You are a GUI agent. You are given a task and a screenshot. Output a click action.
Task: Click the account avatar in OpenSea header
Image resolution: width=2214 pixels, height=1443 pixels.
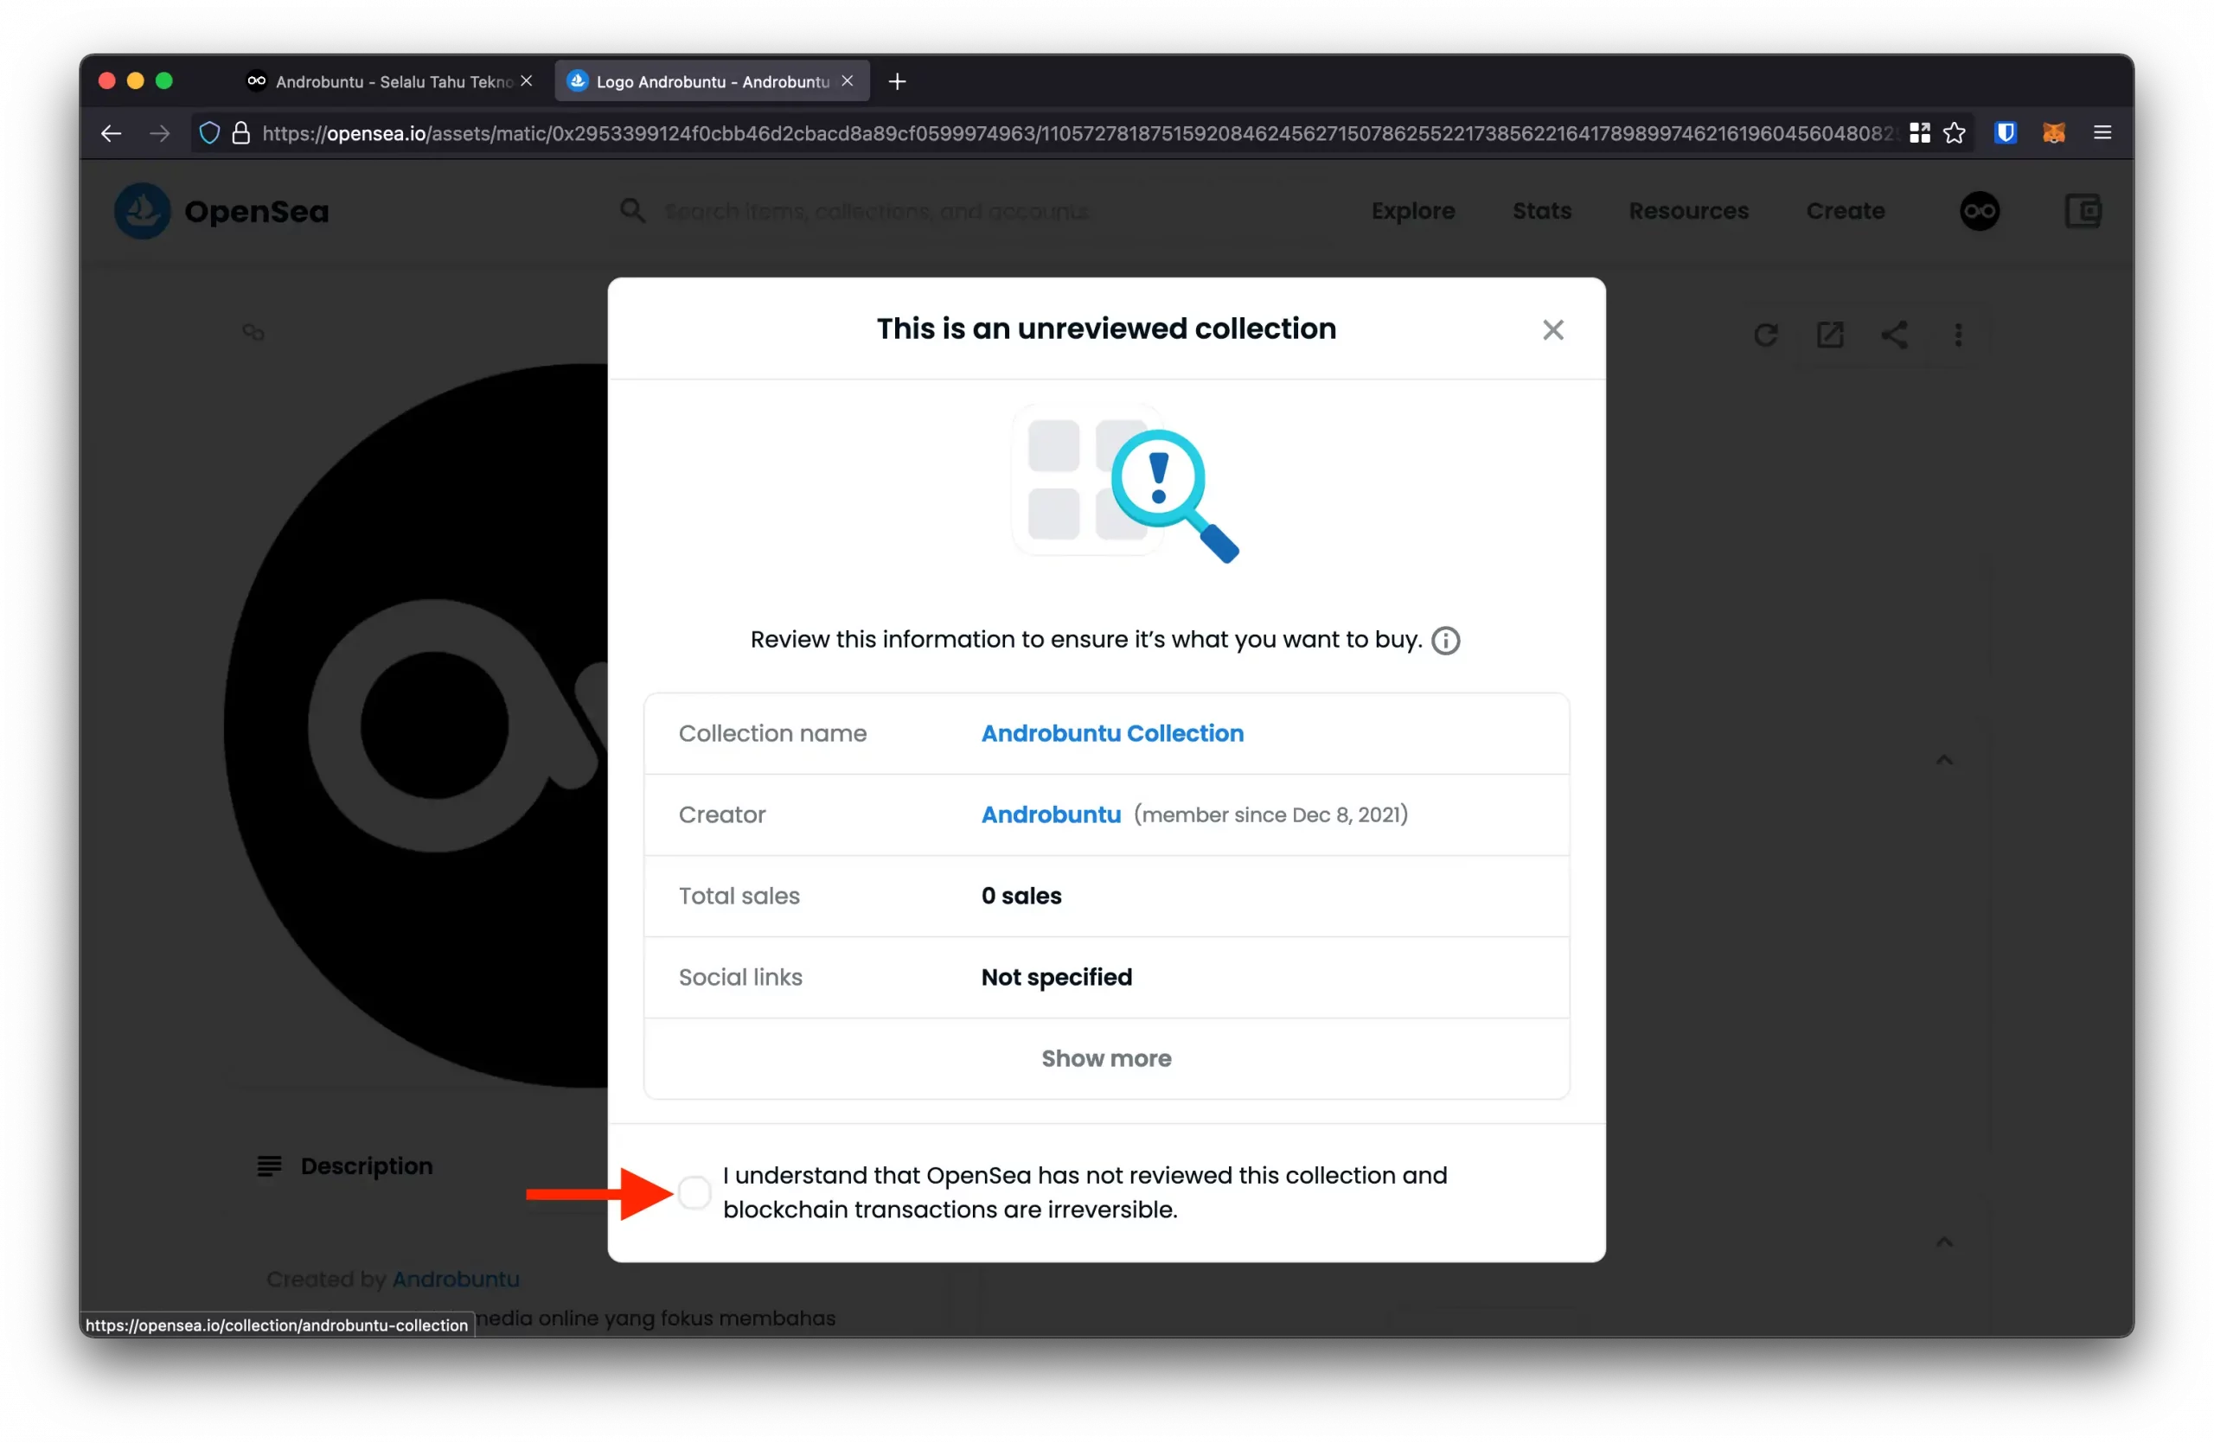click(1979, 211)
